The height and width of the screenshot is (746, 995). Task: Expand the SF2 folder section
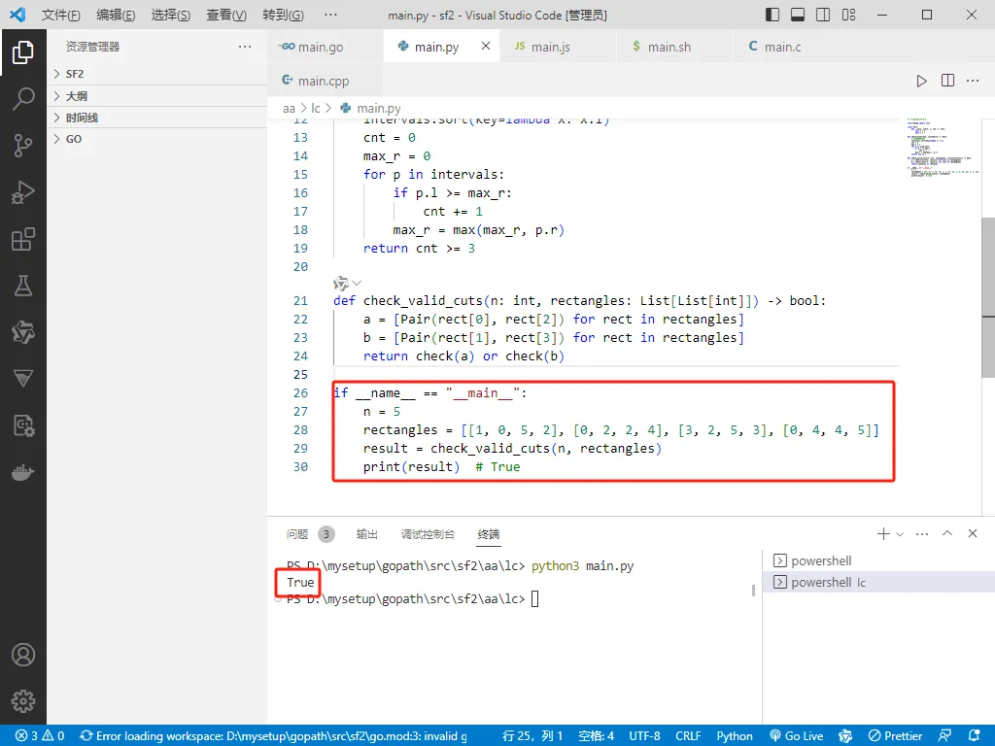pos(156,74)
